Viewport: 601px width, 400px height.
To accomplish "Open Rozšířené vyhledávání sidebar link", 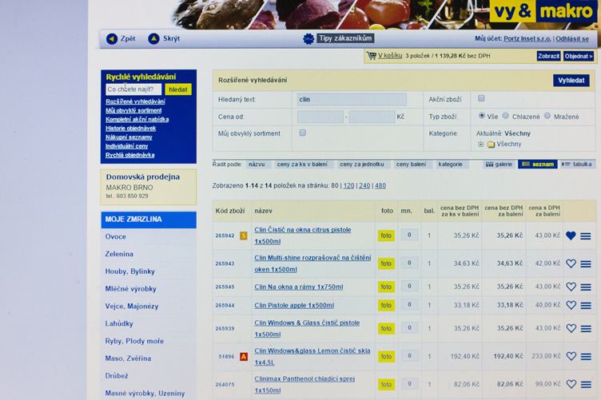I will (135, 101).
